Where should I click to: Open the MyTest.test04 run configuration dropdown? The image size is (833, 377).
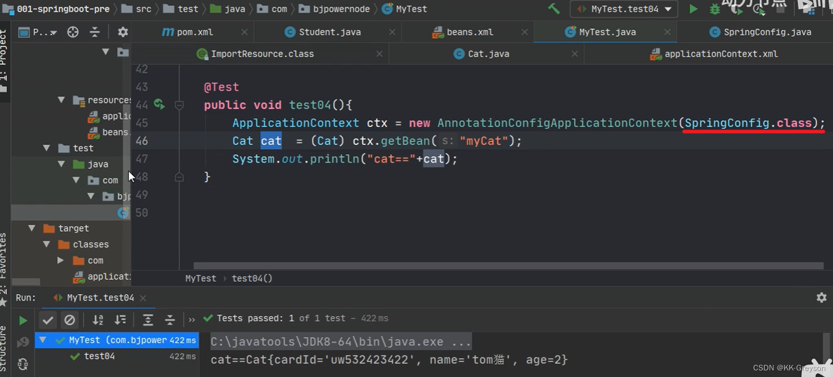624,9
